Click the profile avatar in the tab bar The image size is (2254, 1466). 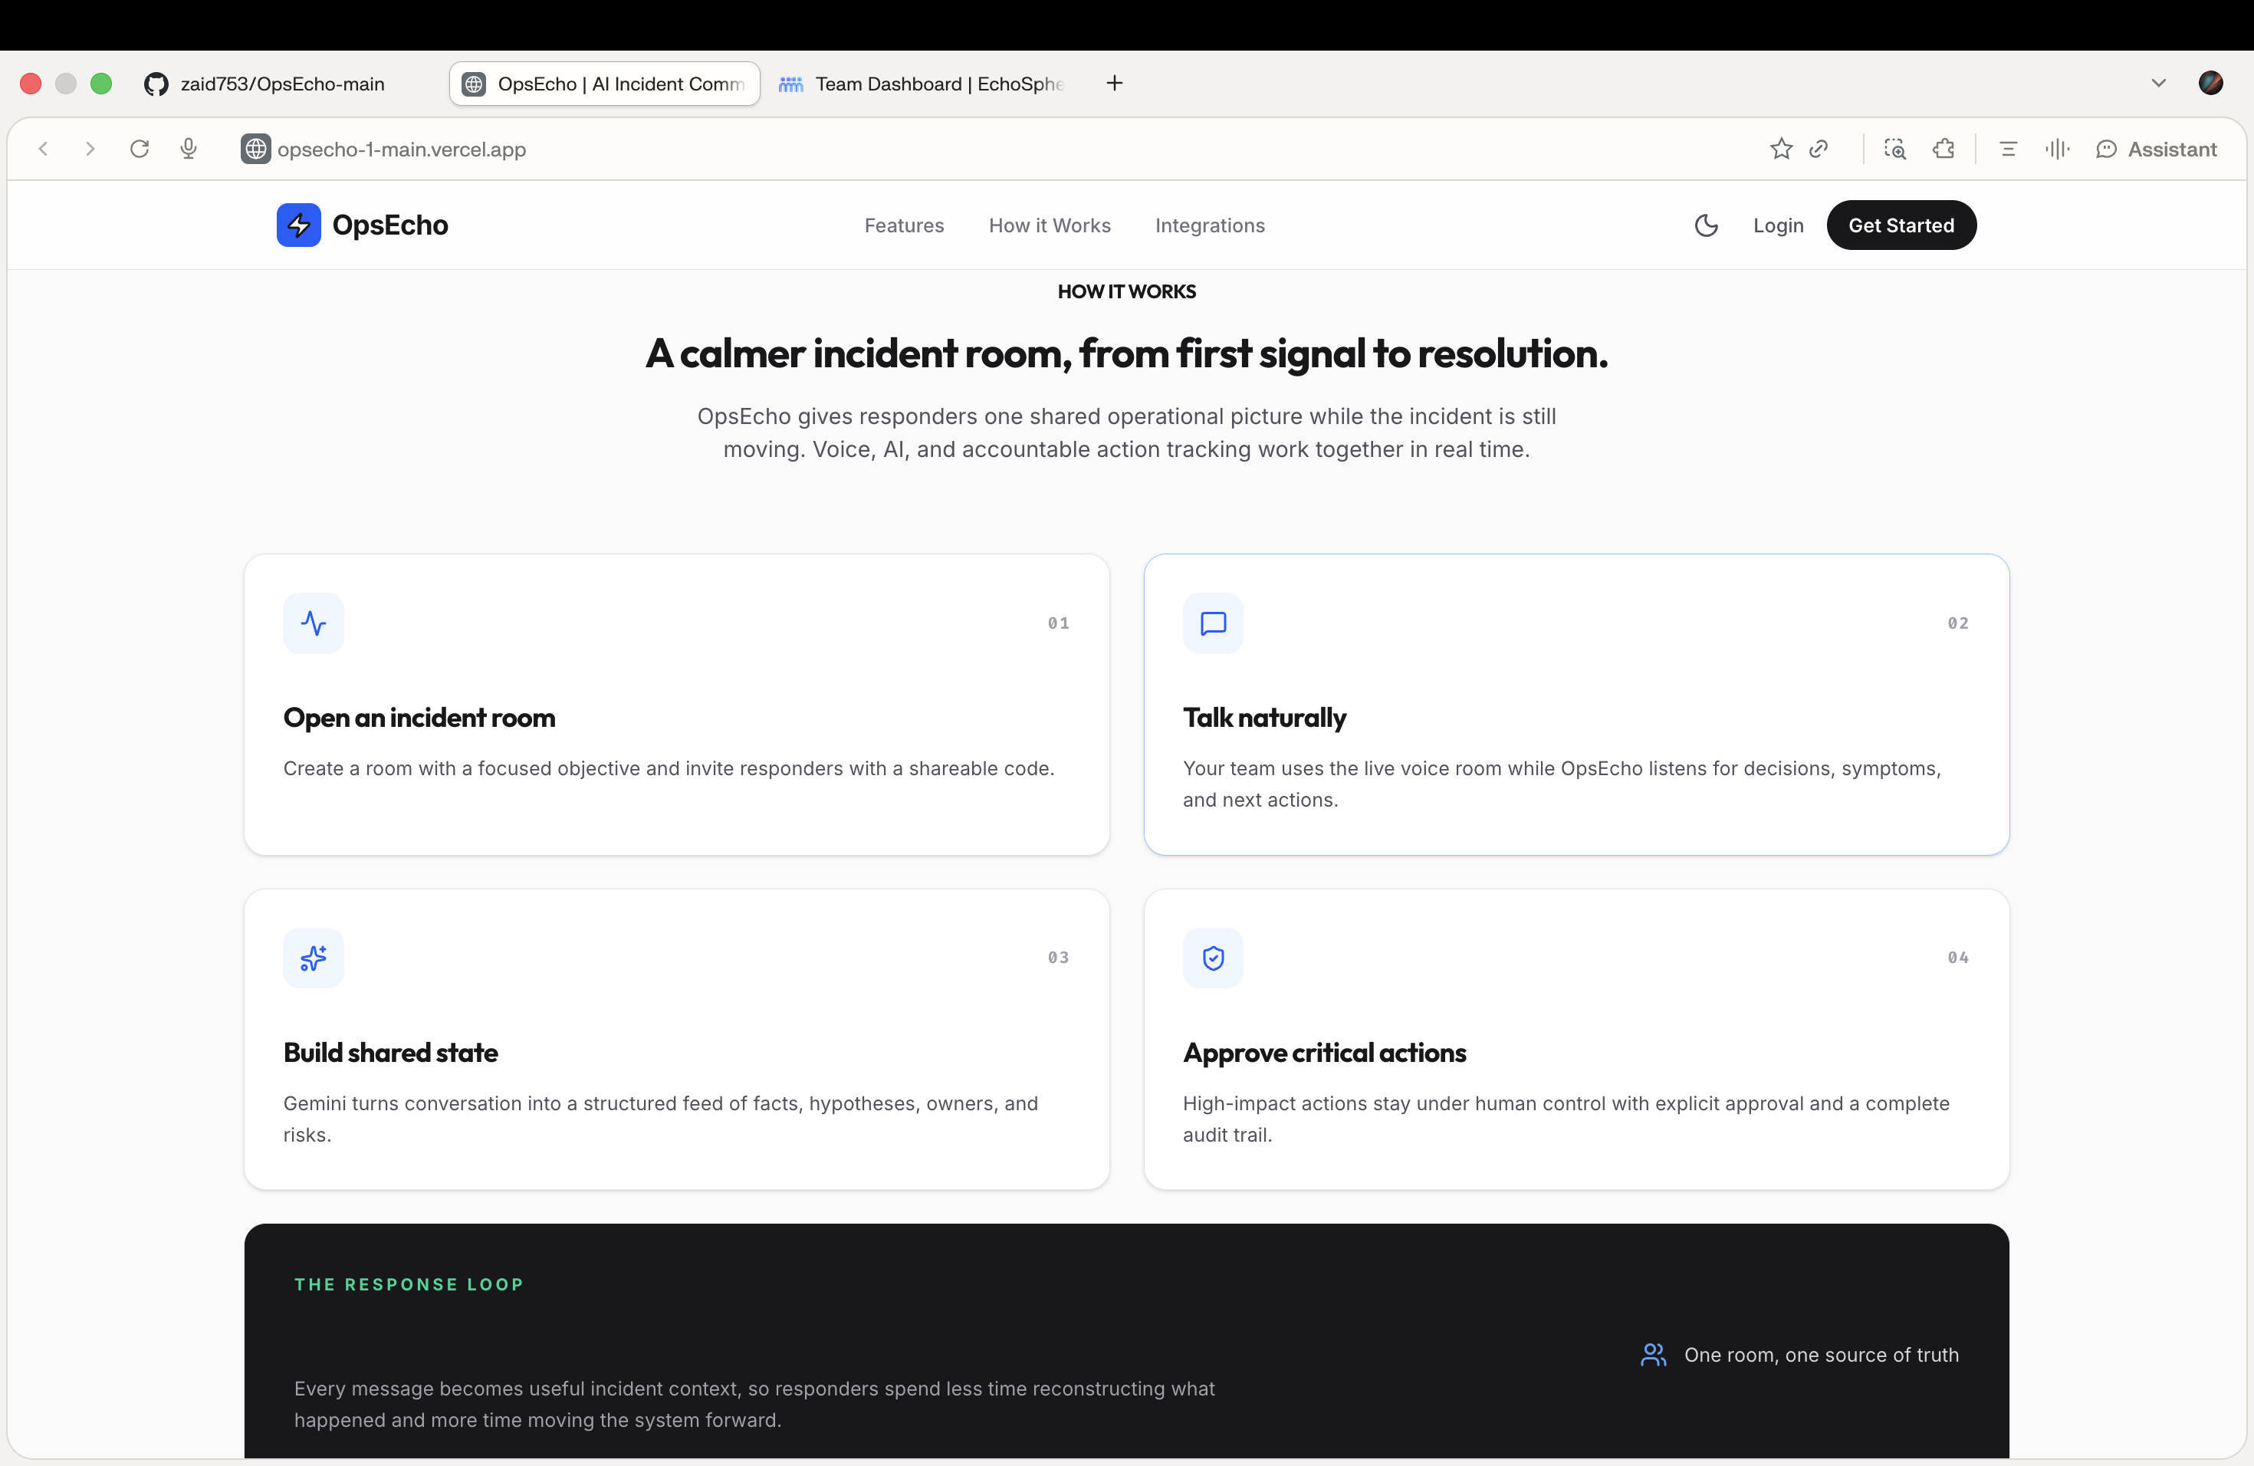click(x=2210, y=84)
